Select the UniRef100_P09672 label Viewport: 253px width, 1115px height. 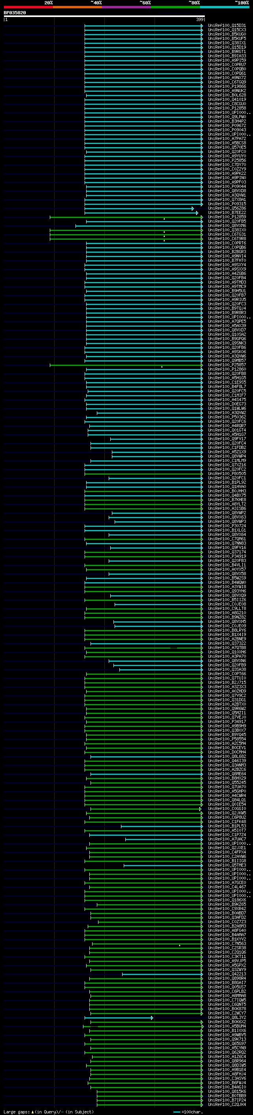[227, 125]
